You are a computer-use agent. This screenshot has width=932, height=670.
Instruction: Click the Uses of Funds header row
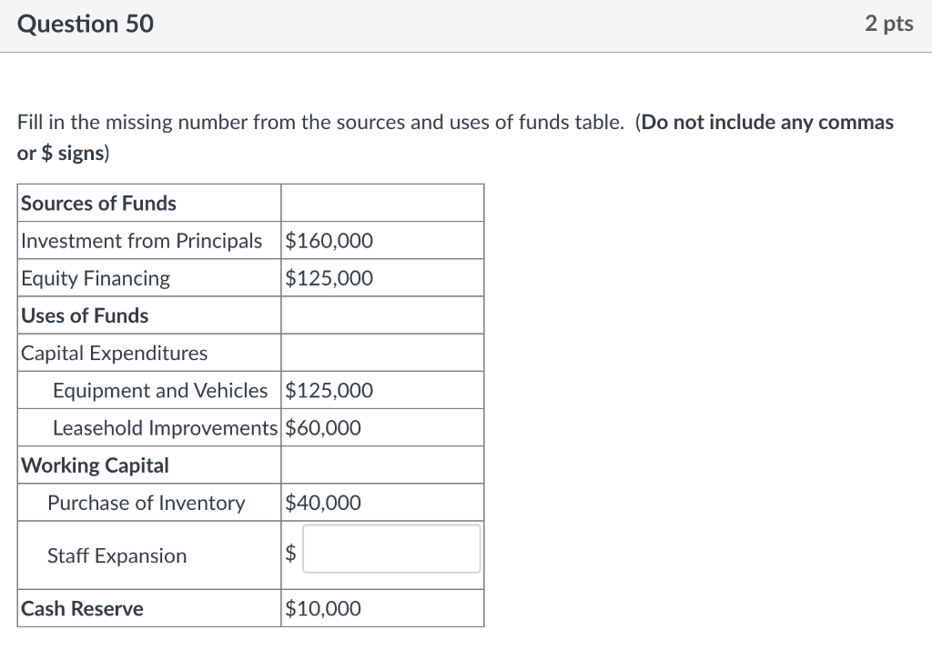click(x=84, y=315)
